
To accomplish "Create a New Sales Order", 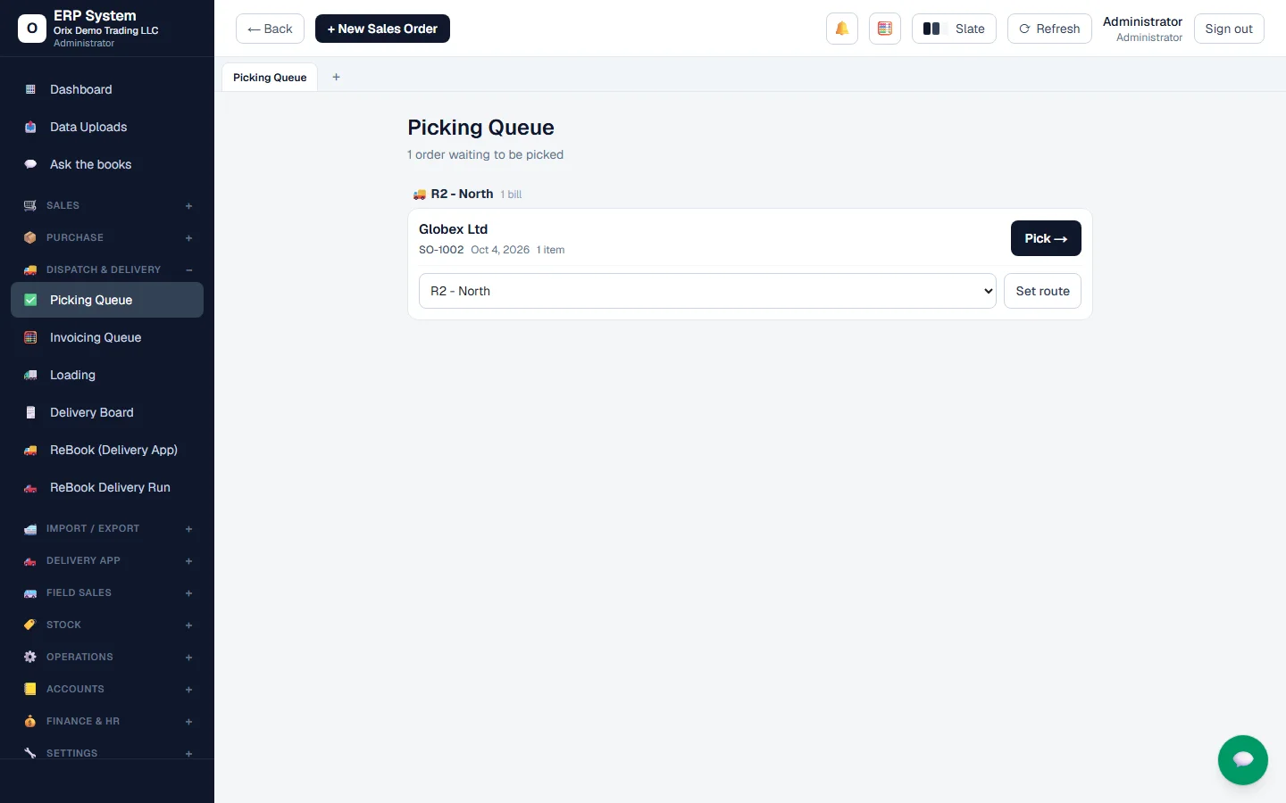I will (382, 29).
